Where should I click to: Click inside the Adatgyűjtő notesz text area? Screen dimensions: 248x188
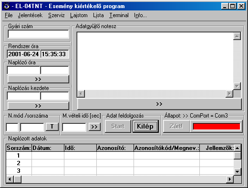click(x=155, y=61)
